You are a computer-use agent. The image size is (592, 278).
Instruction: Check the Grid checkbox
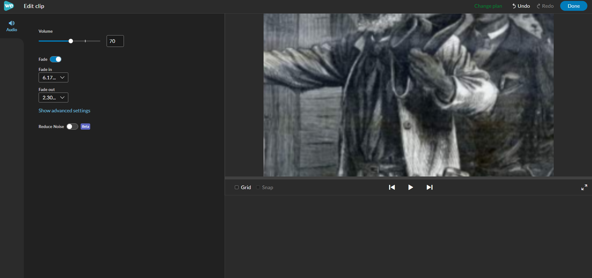pos(237,187)
